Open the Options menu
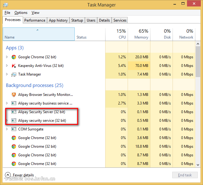Screen dimensions: 203x185 point(21,13)
